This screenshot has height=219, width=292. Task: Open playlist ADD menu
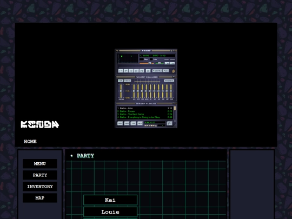(120, 123)
